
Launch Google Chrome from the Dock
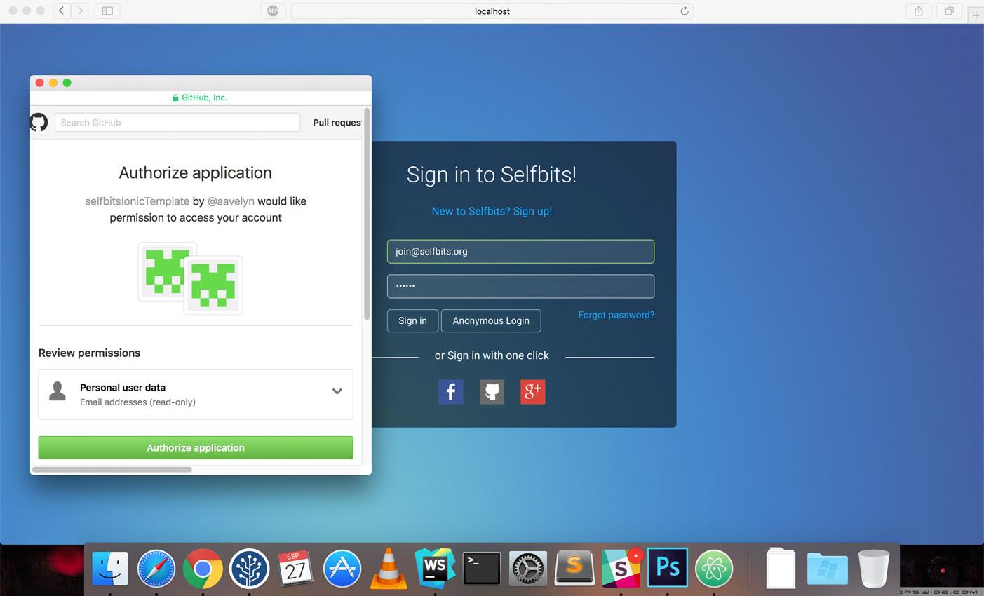(x=203, y=568)
